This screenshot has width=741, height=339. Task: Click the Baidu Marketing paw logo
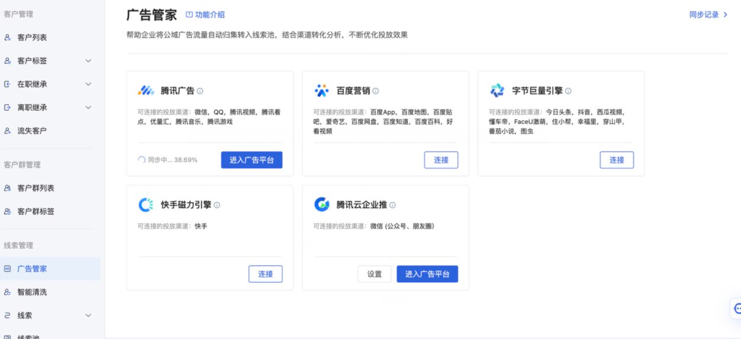click(321, 91)
